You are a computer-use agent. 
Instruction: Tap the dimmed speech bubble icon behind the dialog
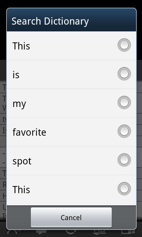tap(41, 232)
